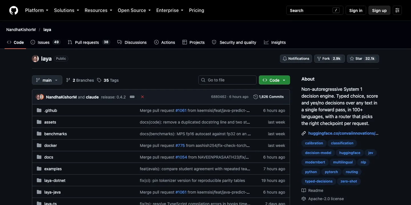Open the Actions tab
Screen dimensions: 411x205
point(164,42)
